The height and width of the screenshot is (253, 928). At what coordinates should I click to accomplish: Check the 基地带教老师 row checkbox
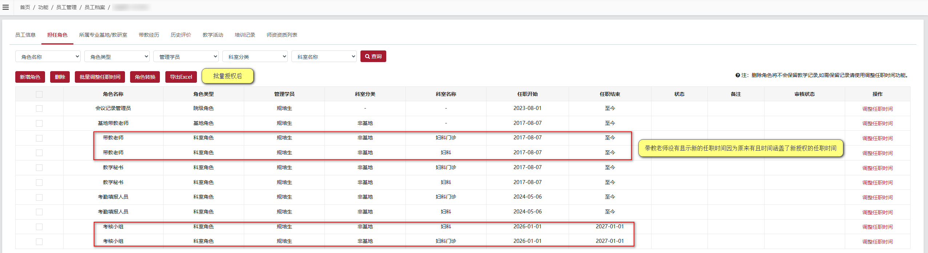[x=39, y=123]
